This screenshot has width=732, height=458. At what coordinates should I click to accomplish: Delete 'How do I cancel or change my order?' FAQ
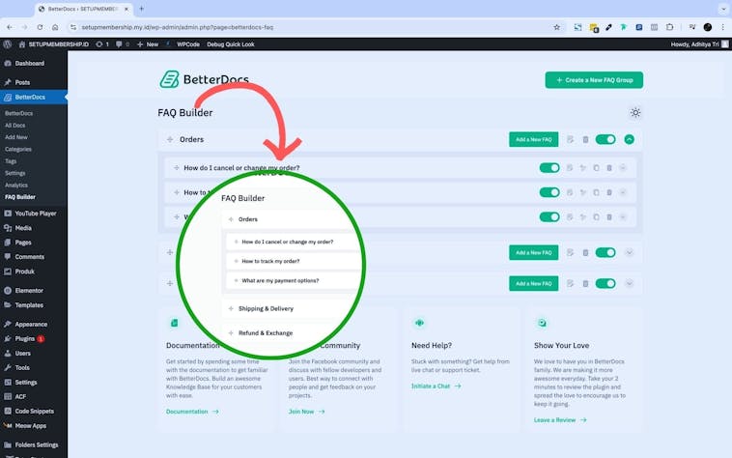(609, 168)
